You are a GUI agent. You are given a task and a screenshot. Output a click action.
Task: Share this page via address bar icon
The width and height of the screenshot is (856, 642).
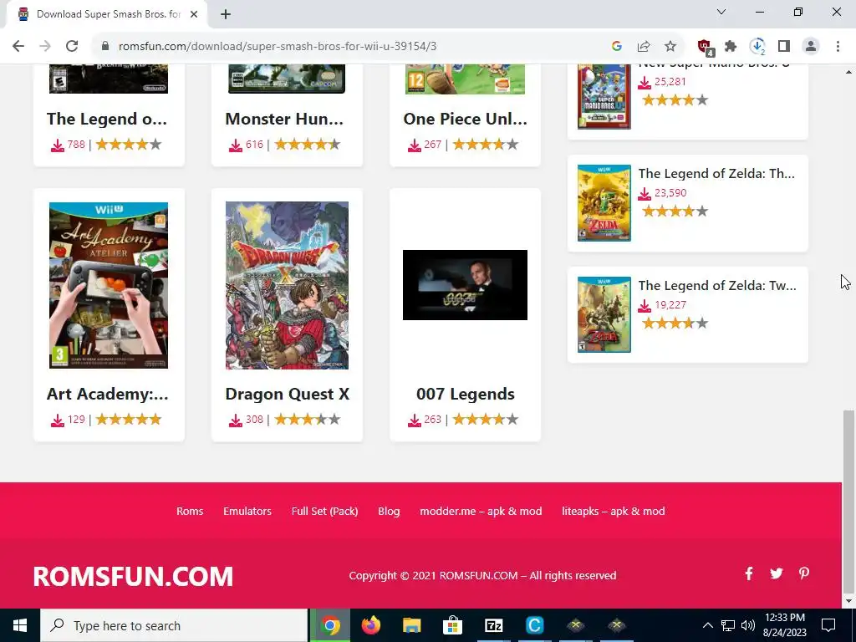pyautogui.click(x=644, y=47)
